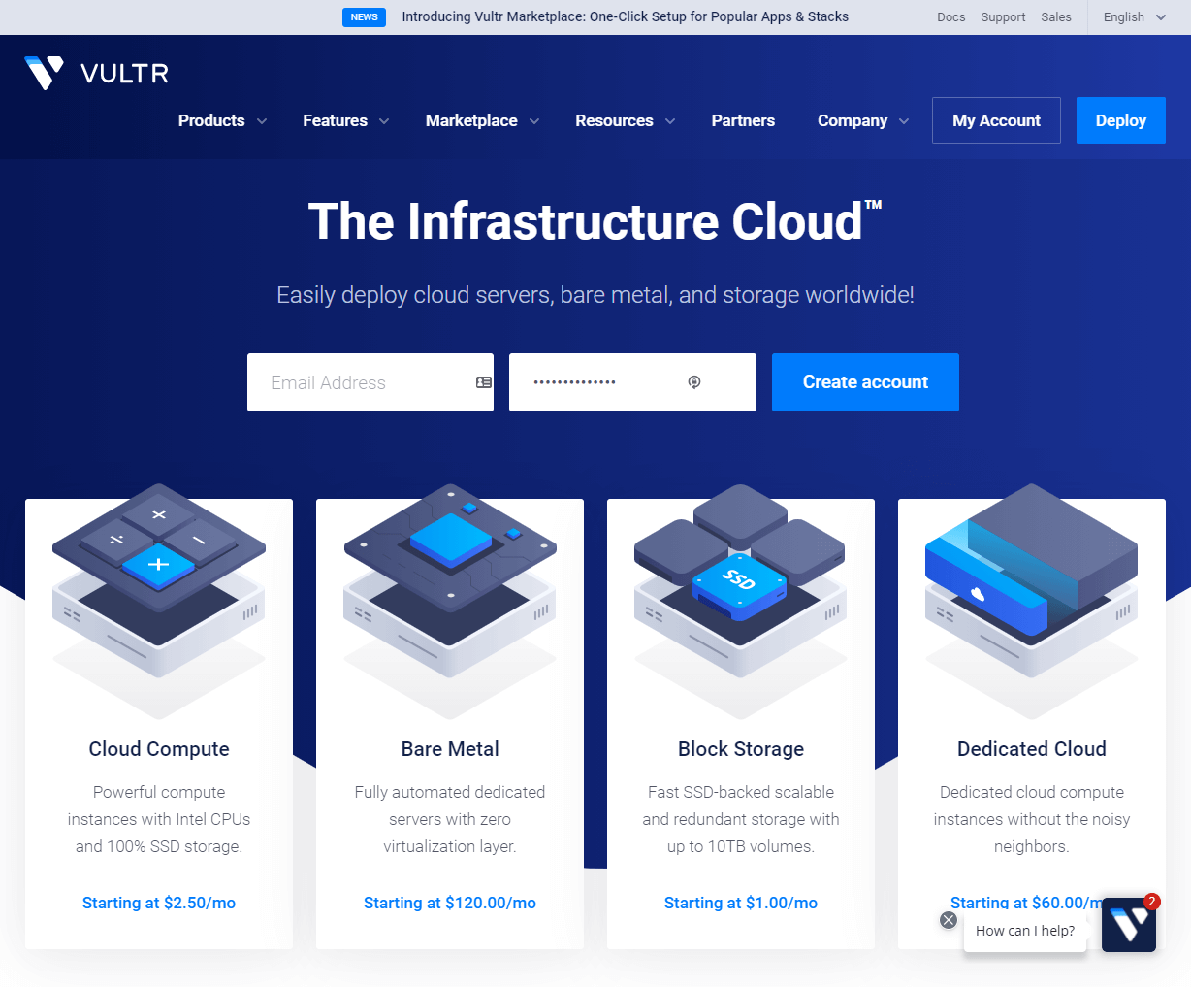
Task: Click the Create account button
Action: 865,382
